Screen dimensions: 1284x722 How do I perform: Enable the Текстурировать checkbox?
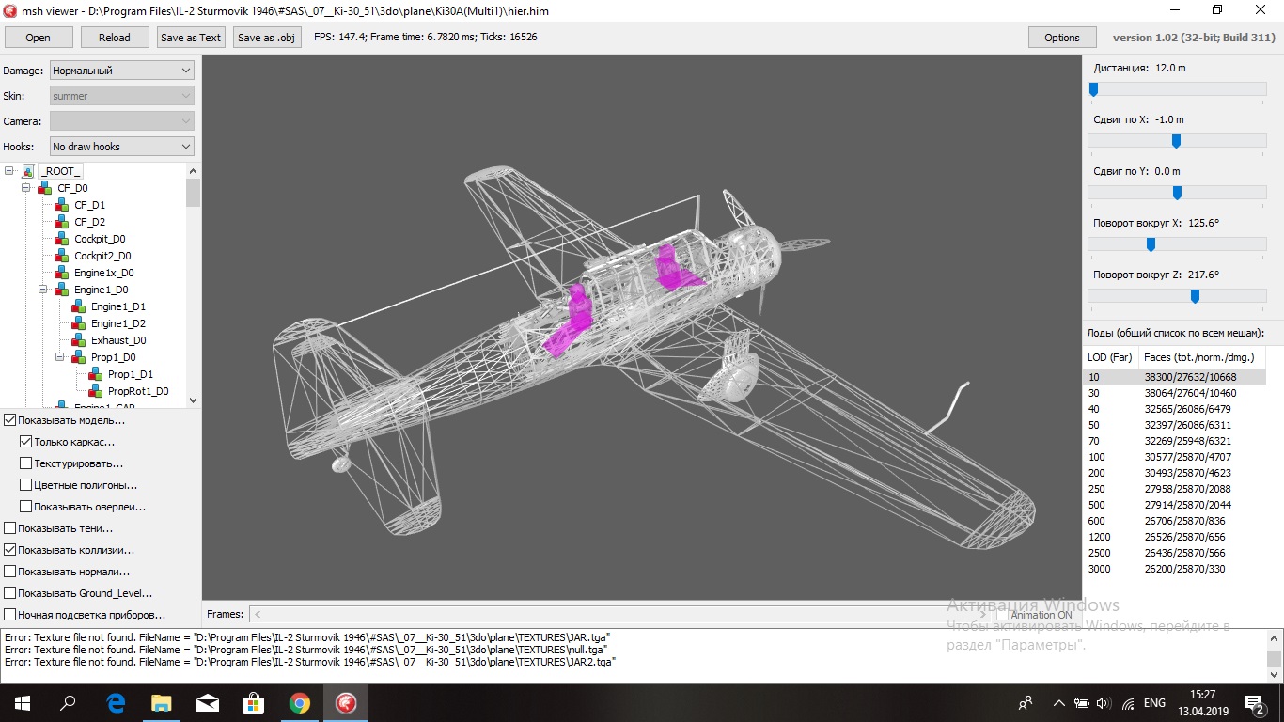point(26,463)
